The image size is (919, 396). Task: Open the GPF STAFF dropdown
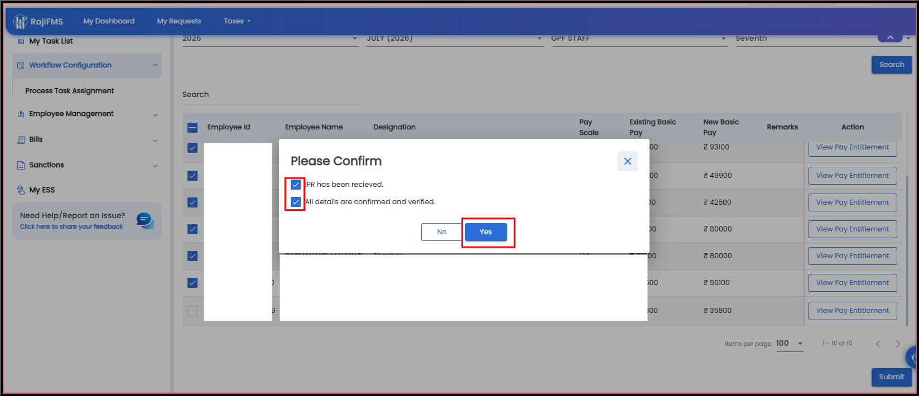pyautogui.click(x=639, y=38)
